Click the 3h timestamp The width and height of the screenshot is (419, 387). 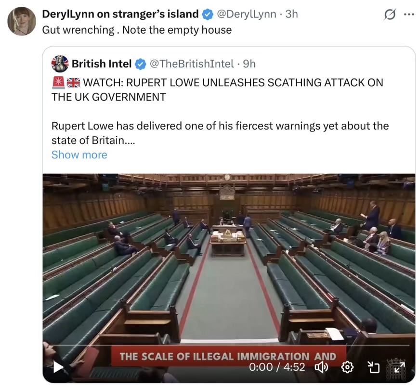click(291, 14)
